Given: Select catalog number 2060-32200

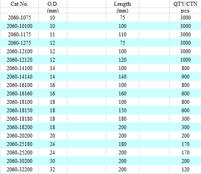Looking at the screenshot, I should click(x=20, y=170).
